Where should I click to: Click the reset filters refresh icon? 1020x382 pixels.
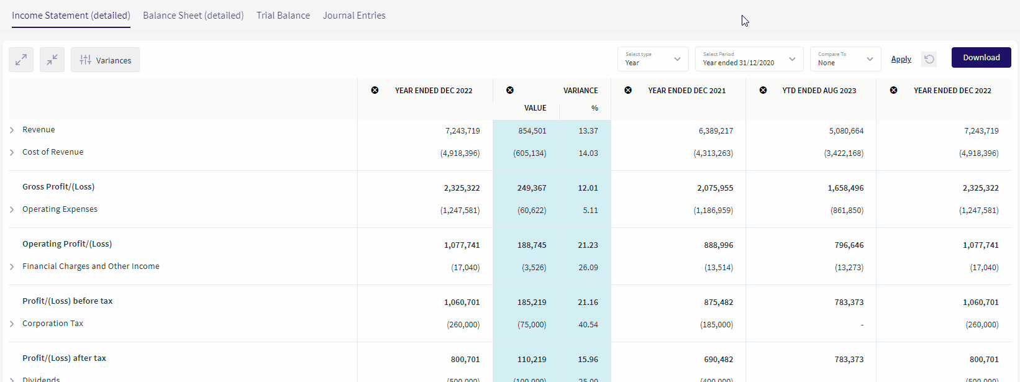pos(929,59)
